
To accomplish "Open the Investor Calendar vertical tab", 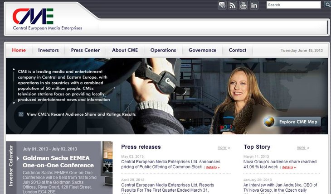I will pos(11,166).
